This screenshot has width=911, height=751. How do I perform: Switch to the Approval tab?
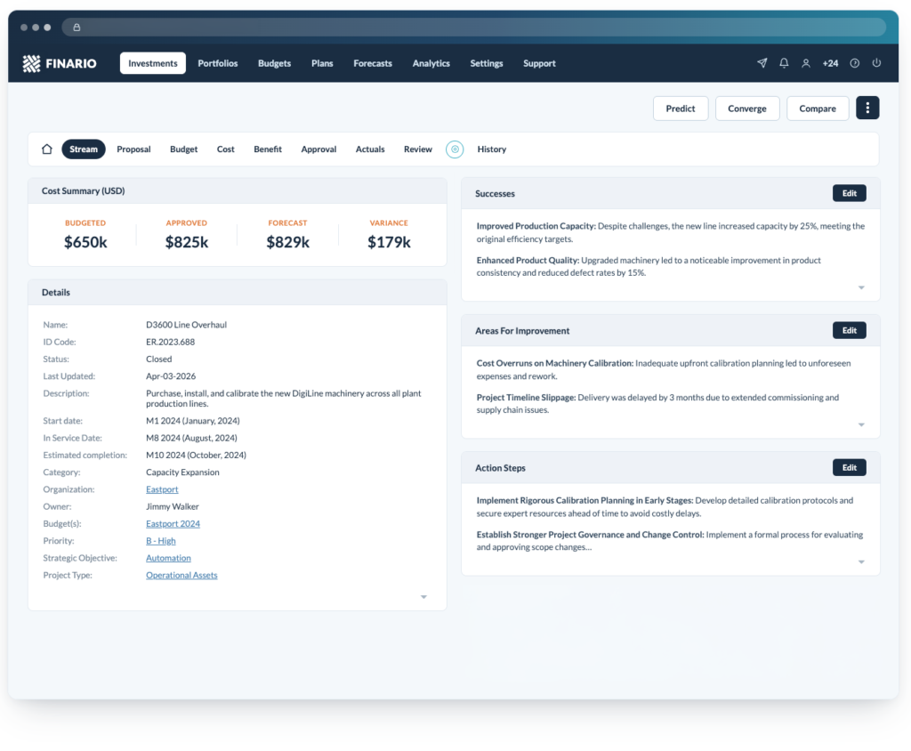[x=319, y=149]
